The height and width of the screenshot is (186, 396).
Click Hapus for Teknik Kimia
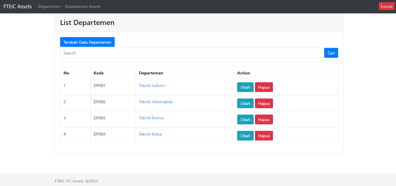pyautogui.click(x=264, y=136)
